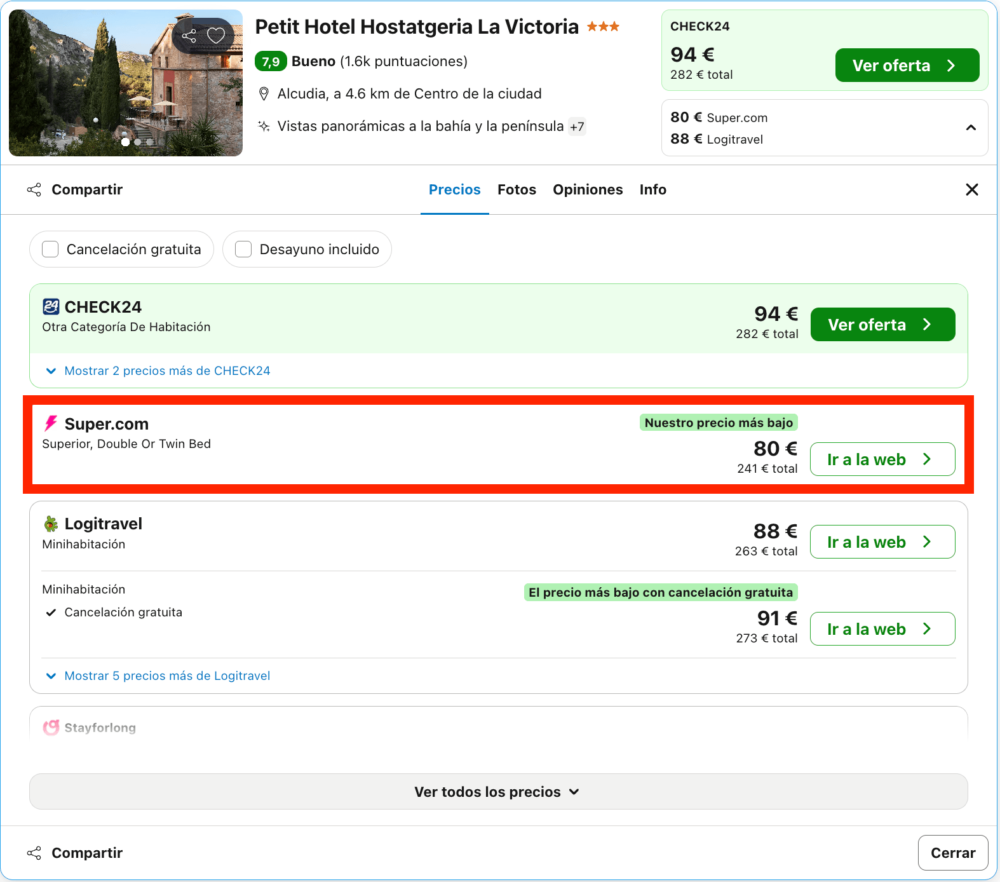Click Otra Categoría De Habitación text

(x=126, y=327)
